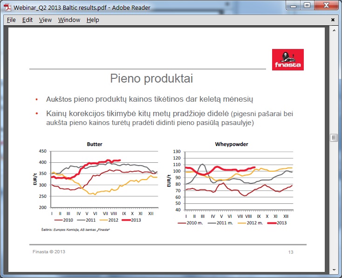Click scrollbar up arrow

point(334,30)
